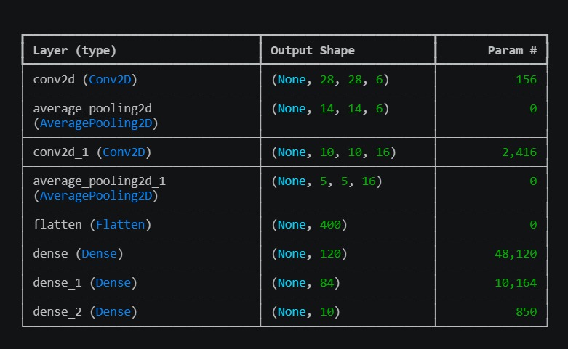
Task: Click the "Output Shape" column header
Action: (313, 51)
